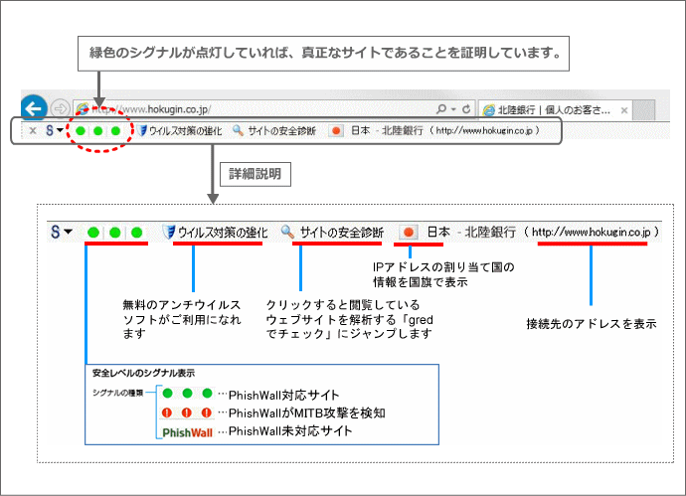Click the large S logo in the enlarged toolbar
This screenshot has height=496, width=686.
pos(55,232)
